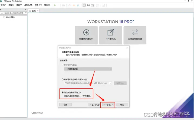Click the vmware logo at bottom left

37,113
